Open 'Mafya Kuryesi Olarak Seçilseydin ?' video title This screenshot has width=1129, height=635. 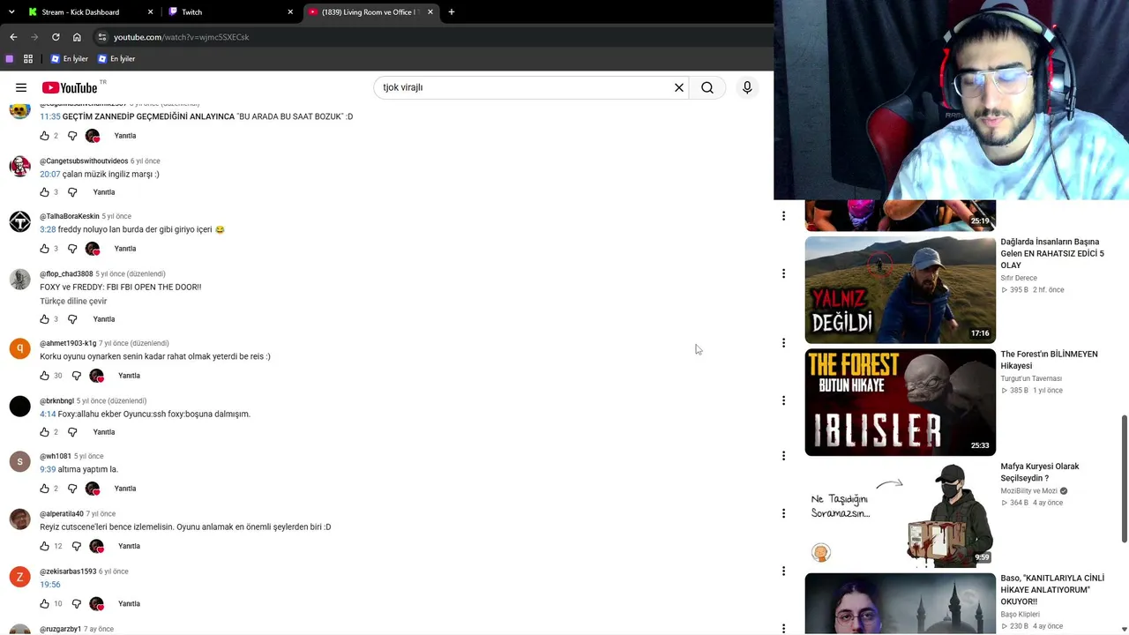pyautogui.click(x=1040, y=472)
